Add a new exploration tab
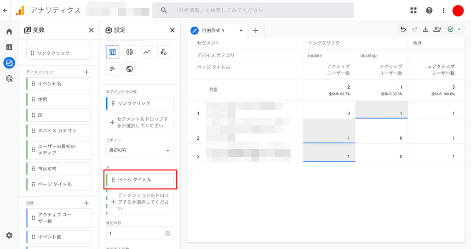The width and height of the screenshot is (471, 249). click(x=256, y=31)
